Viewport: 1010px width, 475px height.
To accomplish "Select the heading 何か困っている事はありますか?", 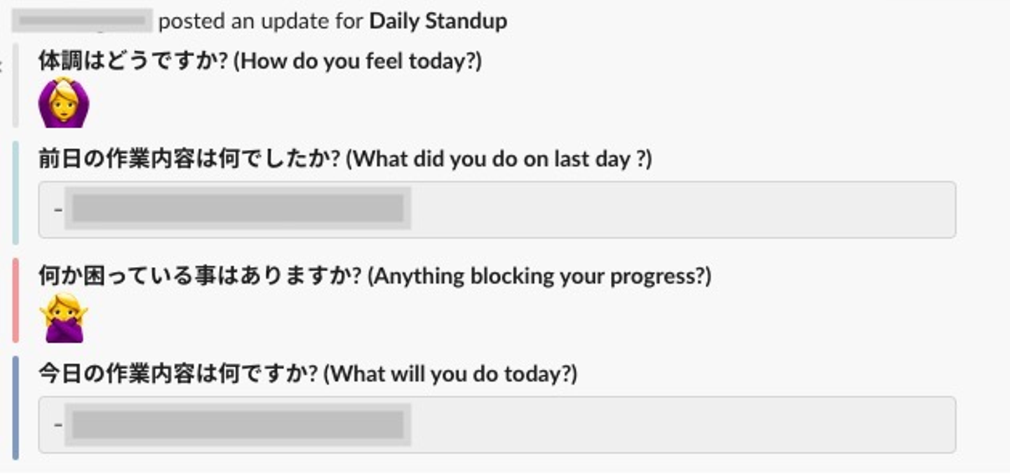I will (202, 276).
